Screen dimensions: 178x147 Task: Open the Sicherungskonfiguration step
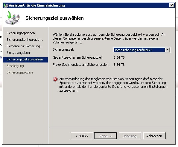point(25,40)
